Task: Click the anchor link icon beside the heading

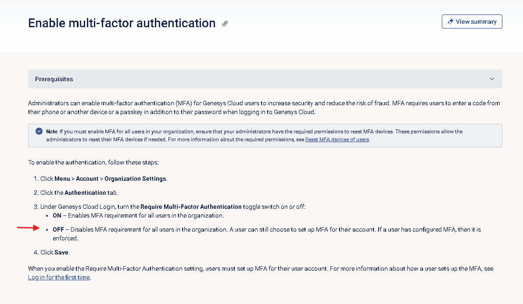Action: click(x=225, y=24)
